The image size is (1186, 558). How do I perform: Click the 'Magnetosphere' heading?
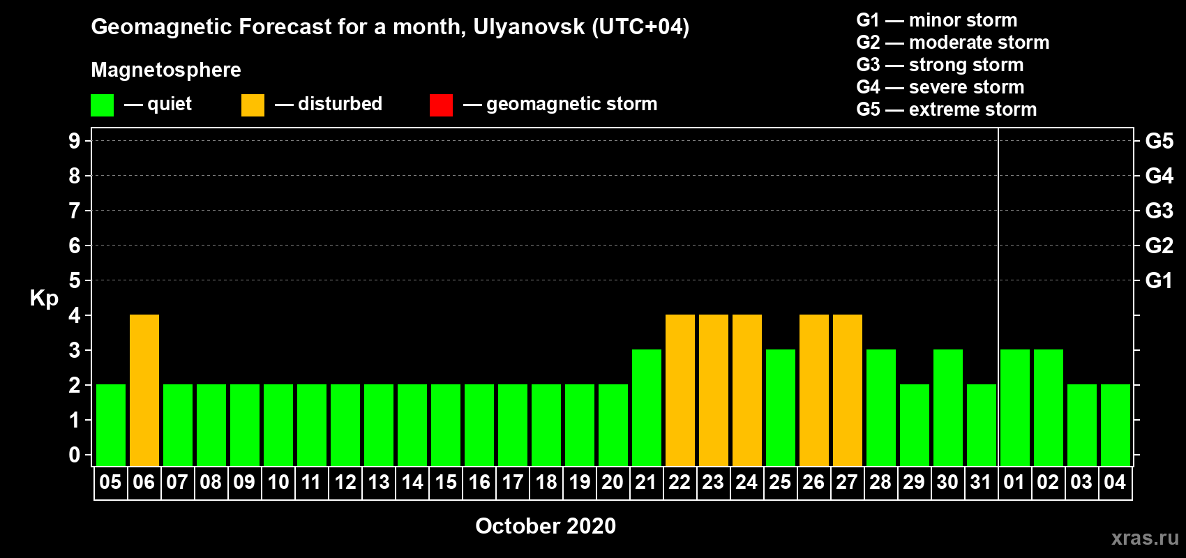point(166,70)
